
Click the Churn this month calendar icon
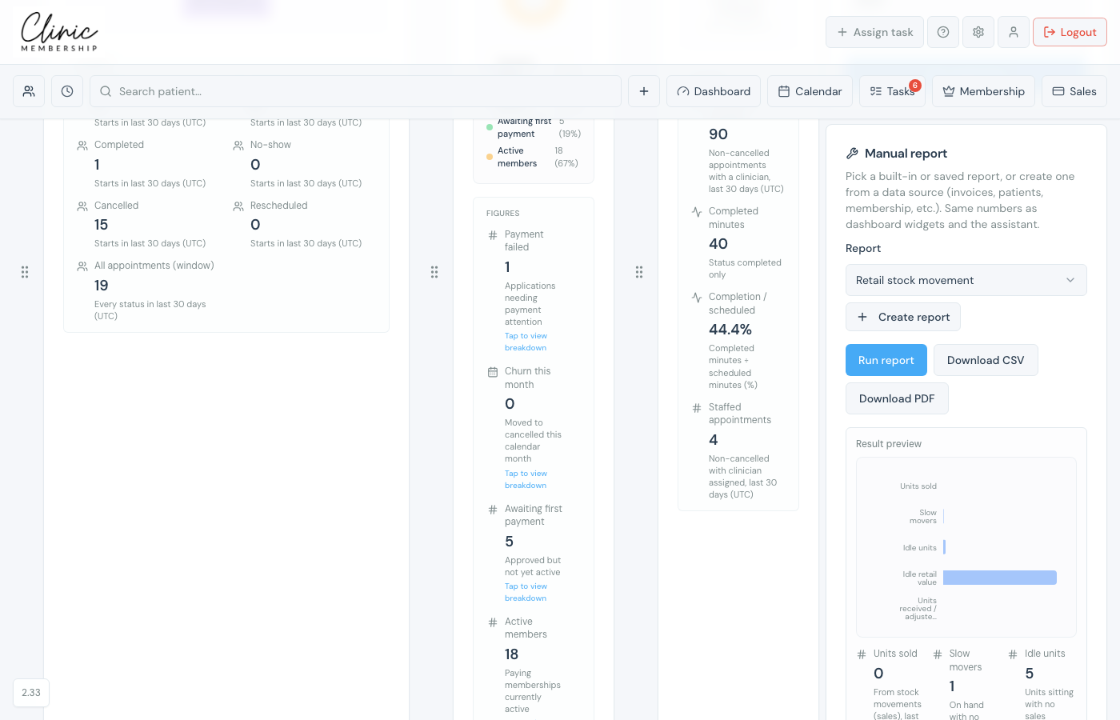(493, 372)
